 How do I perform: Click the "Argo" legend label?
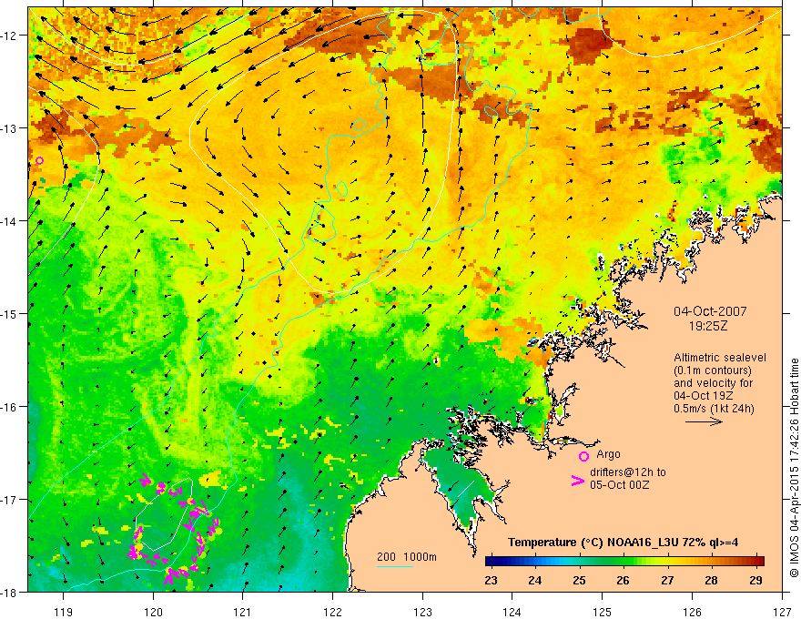point(608,454)
